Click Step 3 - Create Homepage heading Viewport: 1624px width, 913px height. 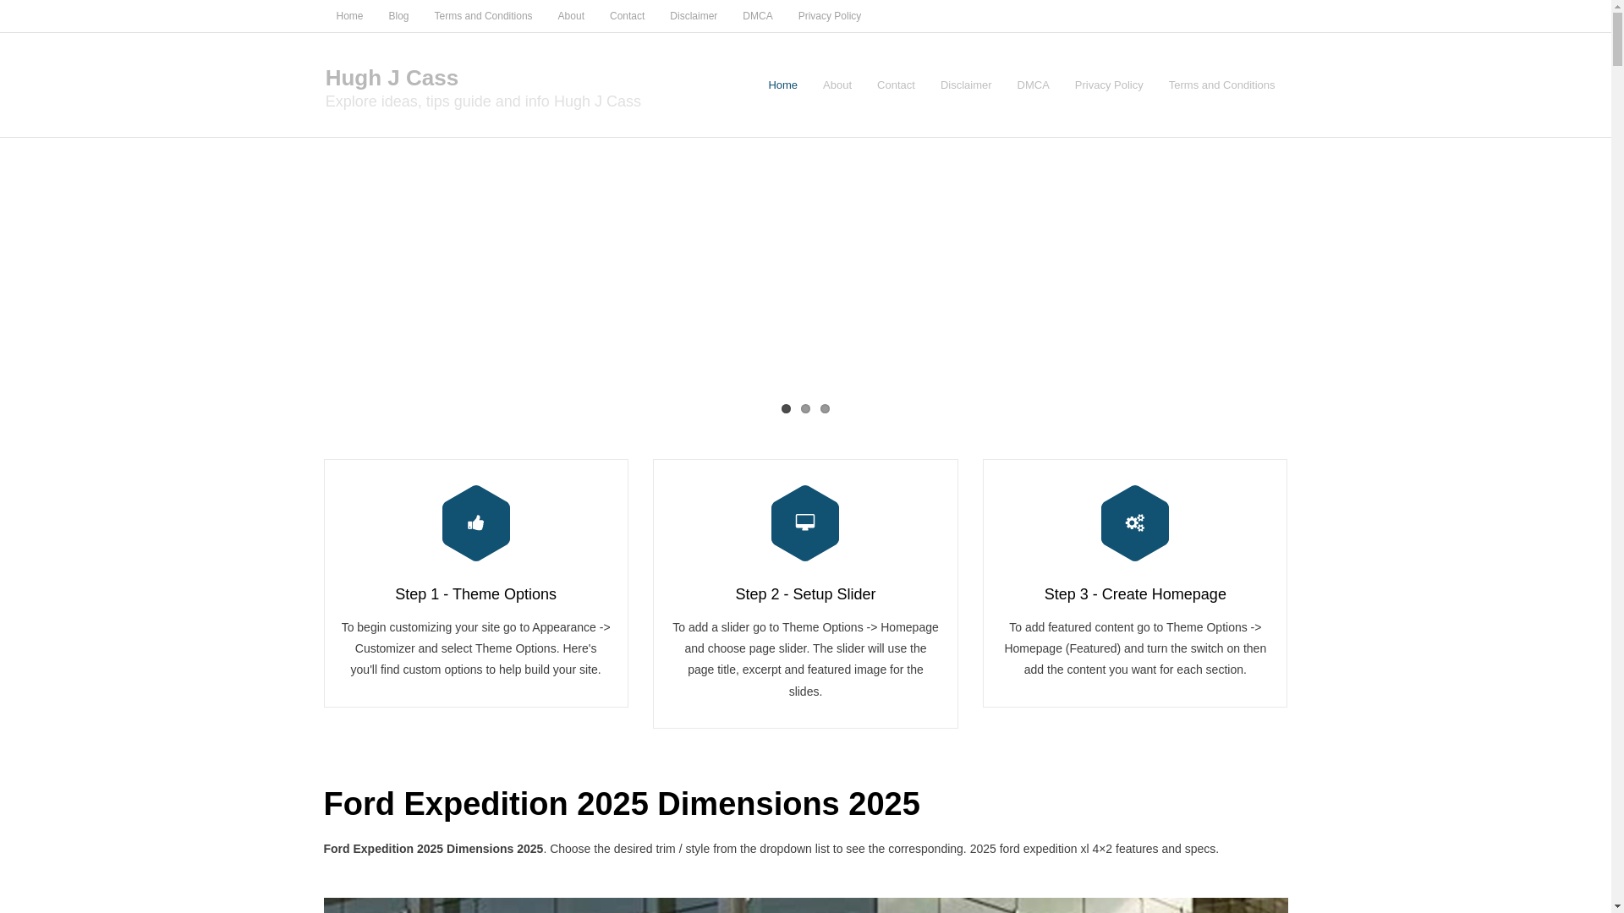point(1135,594)
